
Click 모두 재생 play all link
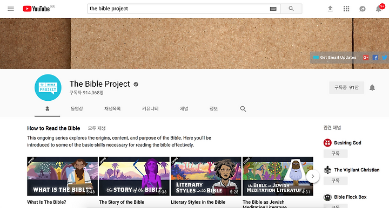click(97, 128)
